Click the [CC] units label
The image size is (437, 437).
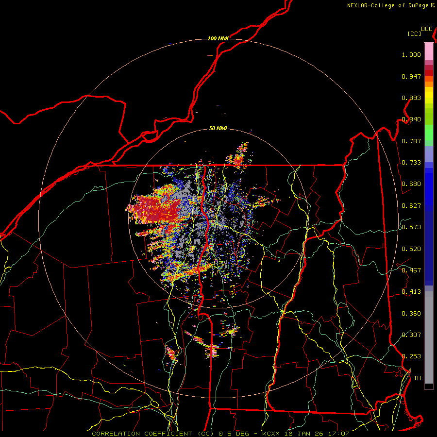[x=414, y=34]
